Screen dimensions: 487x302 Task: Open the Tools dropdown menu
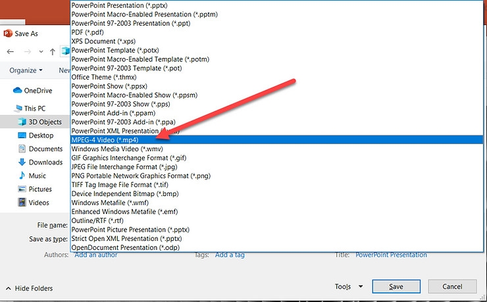coord(349,286)
